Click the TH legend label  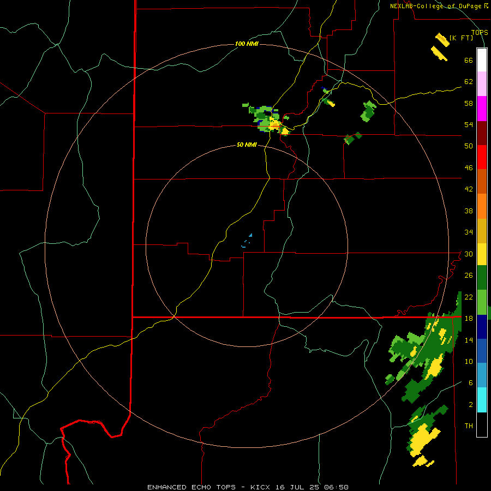click(469, 426)
